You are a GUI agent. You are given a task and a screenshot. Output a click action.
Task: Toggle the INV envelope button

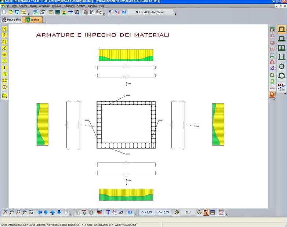click(206, 212)
